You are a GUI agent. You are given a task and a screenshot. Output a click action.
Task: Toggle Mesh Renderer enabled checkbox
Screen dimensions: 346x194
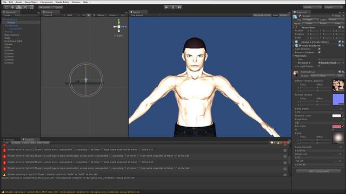pyautogui.click(x=300, y=45)
